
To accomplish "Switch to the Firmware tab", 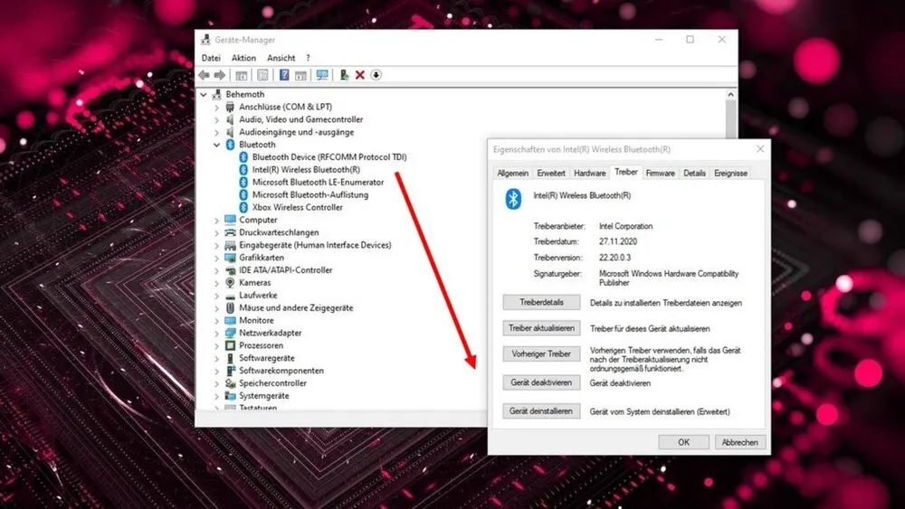I will pyautogui.click(x=660, y=173).
